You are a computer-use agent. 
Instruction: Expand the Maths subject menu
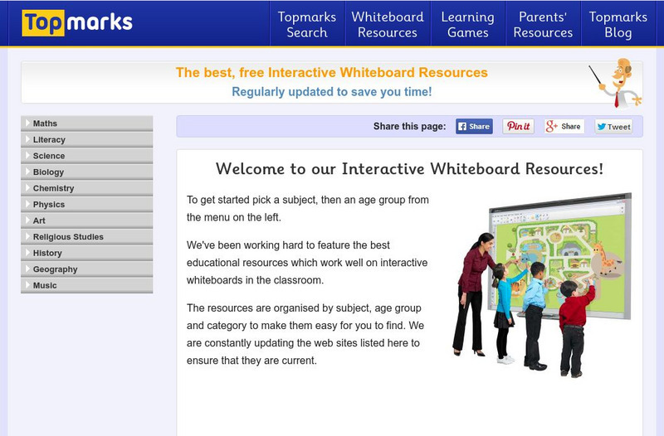click(x=87, y=124)
